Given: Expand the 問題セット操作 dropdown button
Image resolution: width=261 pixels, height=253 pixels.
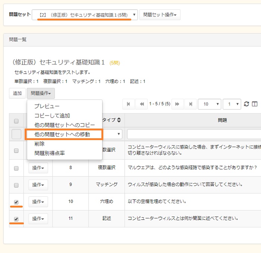Looking at the screenshot, I should coord(160,15).
